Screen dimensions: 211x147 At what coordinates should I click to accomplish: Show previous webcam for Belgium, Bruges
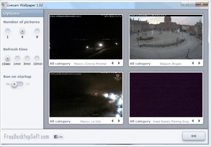coord(193,63)
